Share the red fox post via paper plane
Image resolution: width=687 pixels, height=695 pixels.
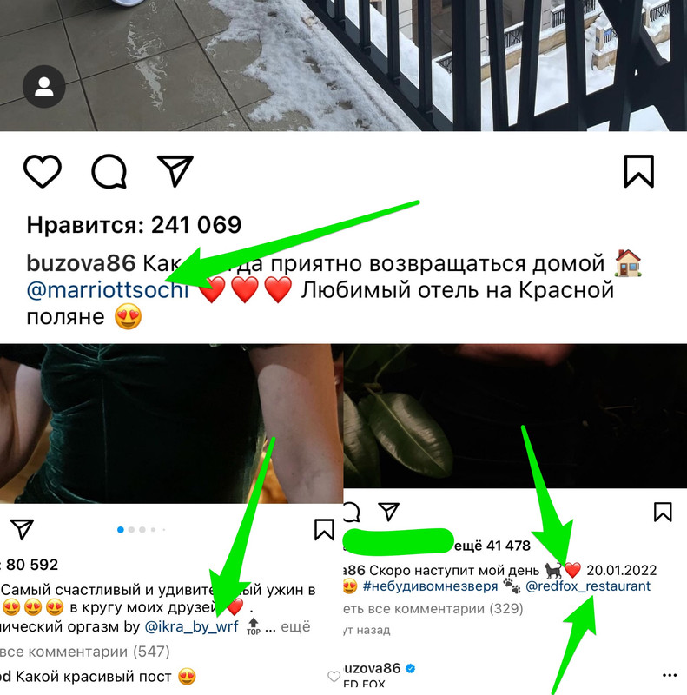click(x=389, y=512)
